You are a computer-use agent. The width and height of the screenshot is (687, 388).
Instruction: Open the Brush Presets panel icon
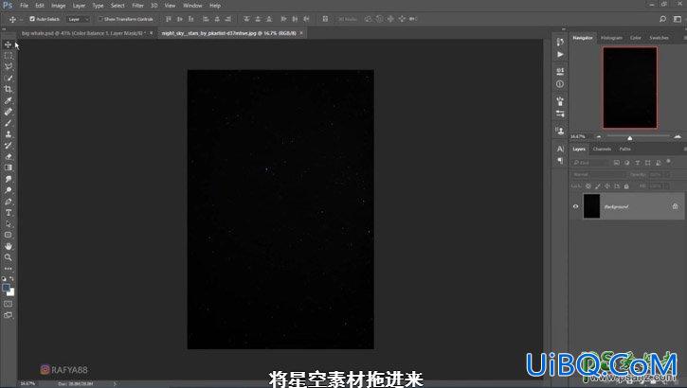560,101
